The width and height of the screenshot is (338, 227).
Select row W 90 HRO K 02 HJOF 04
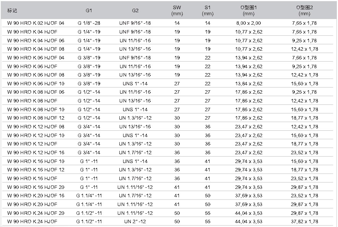(x=36, y=23)
